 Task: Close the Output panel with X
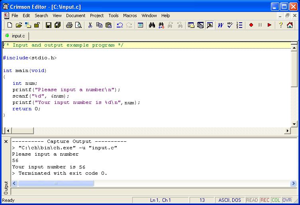coord(6,142)
